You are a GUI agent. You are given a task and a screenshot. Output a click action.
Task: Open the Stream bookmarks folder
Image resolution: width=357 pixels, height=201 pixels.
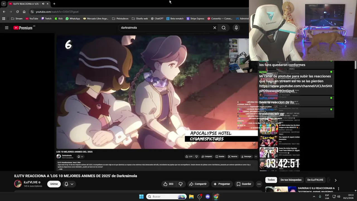click(x=17, y=19)
